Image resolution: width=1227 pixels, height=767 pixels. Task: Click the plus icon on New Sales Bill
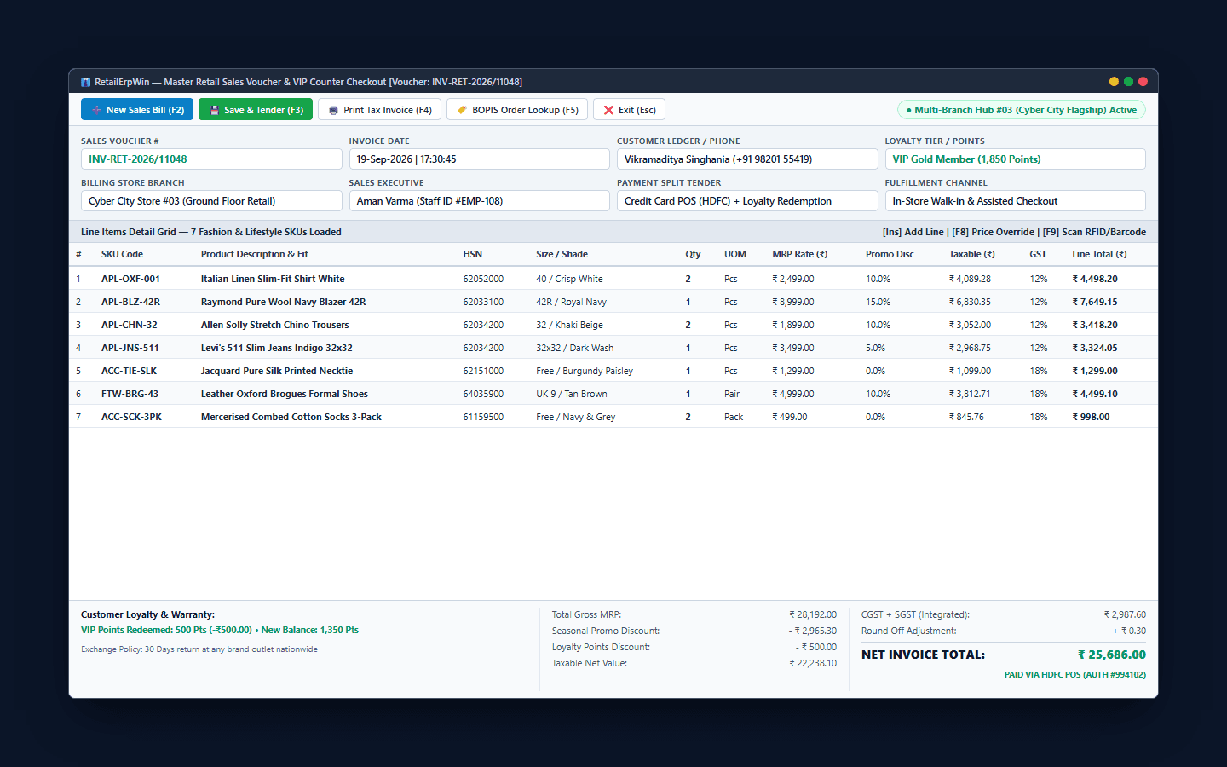(x=96, y=110)
